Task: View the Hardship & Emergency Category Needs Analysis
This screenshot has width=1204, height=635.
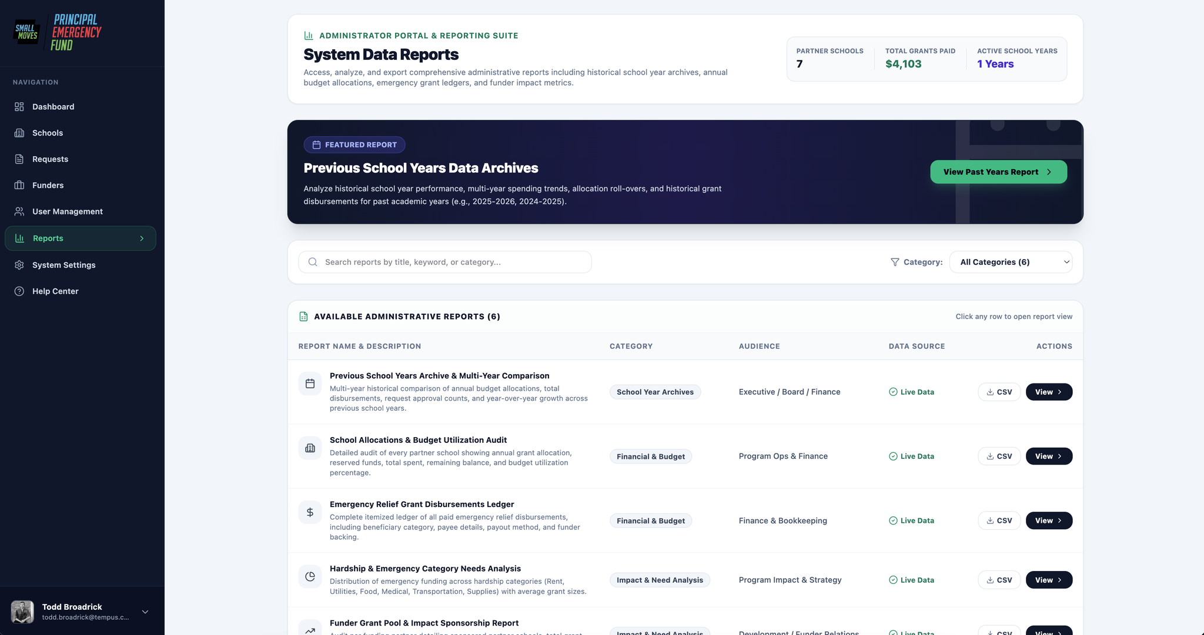Action: tap(1049, 580)
